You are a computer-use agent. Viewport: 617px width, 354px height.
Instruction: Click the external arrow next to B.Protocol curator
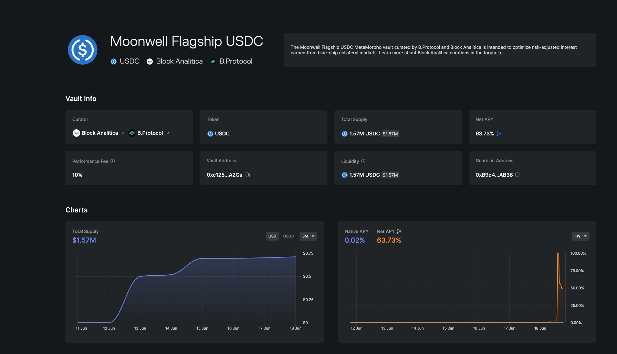tap(168, 133)
